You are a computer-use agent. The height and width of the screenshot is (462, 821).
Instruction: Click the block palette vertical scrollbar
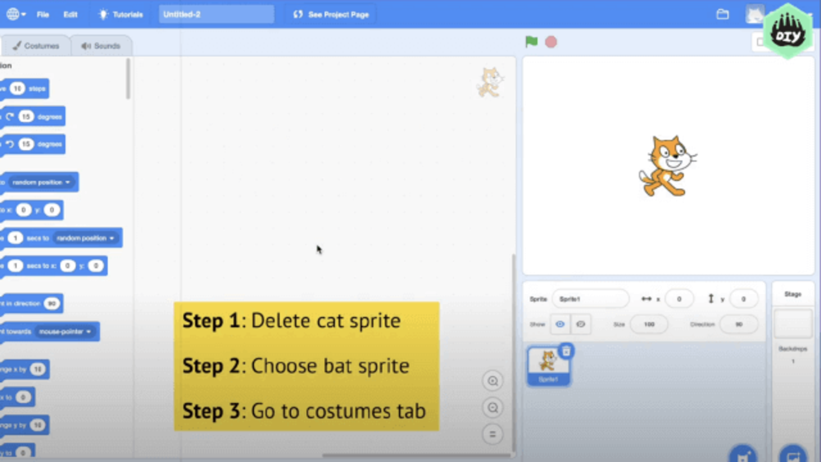(128, 79)
